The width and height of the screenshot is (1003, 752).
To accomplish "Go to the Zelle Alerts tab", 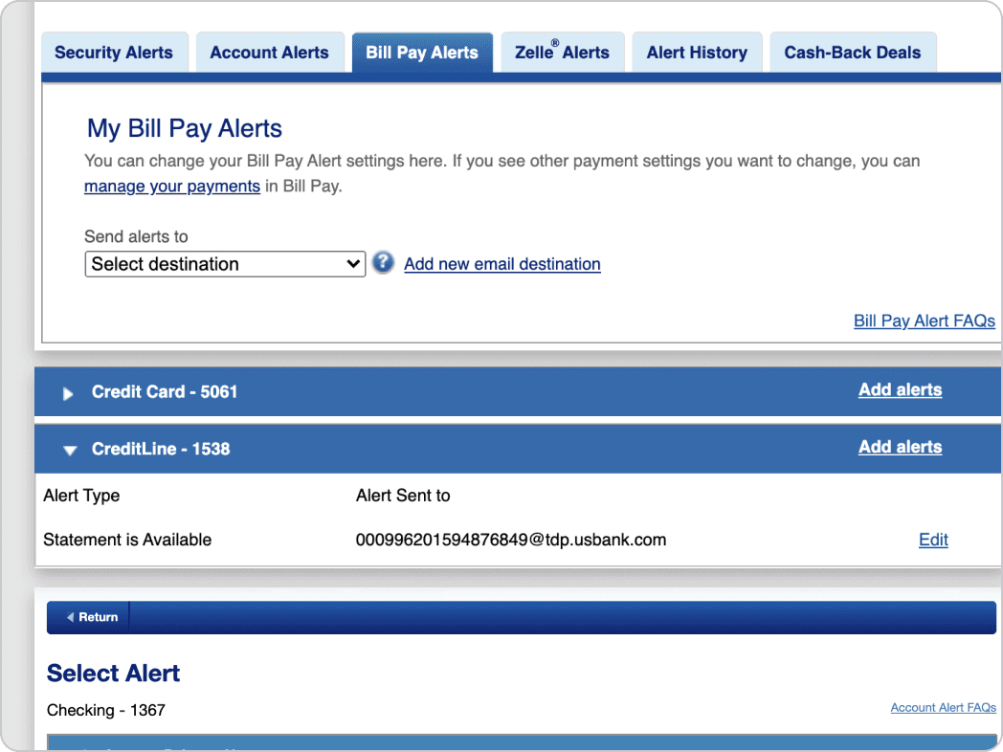I will (x=562, y=53).
